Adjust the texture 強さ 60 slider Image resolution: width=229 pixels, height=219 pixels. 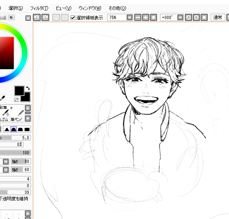pyautogui.click(x=21, y=170)
